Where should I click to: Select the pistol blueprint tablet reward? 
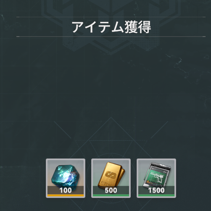tap(156, 178)
